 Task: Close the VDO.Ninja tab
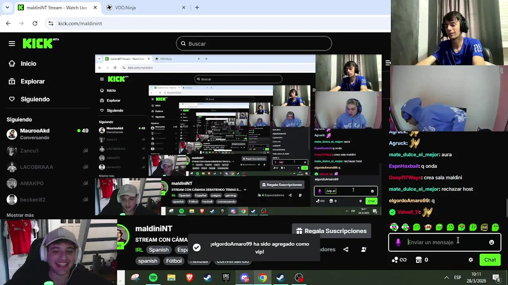coord(184,8)
